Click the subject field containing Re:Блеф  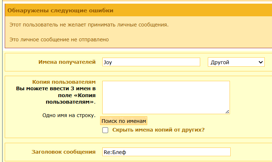click(166, 152)
